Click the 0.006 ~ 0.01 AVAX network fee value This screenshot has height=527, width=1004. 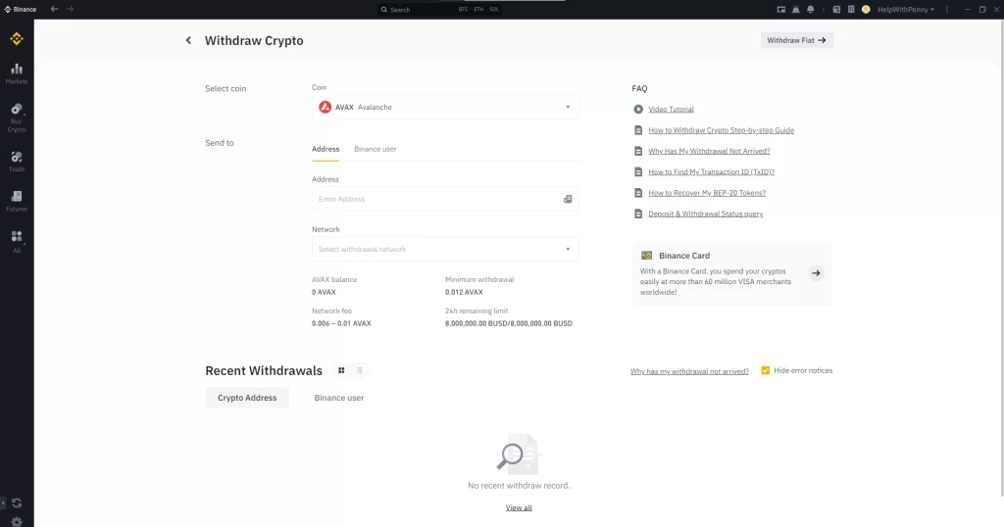click(x=341, y=323)
